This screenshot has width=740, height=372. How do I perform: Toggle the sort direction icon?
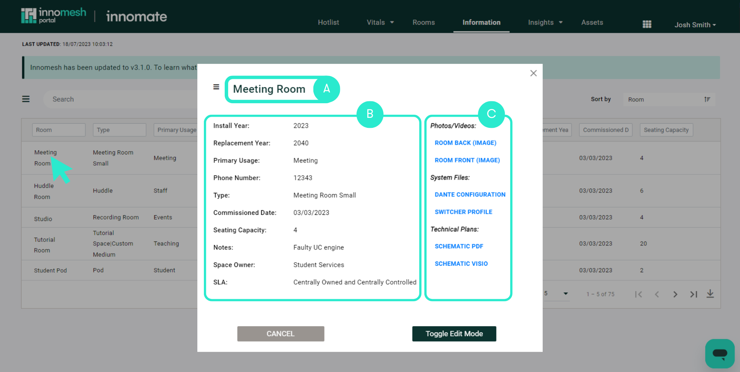pos(707,99)
